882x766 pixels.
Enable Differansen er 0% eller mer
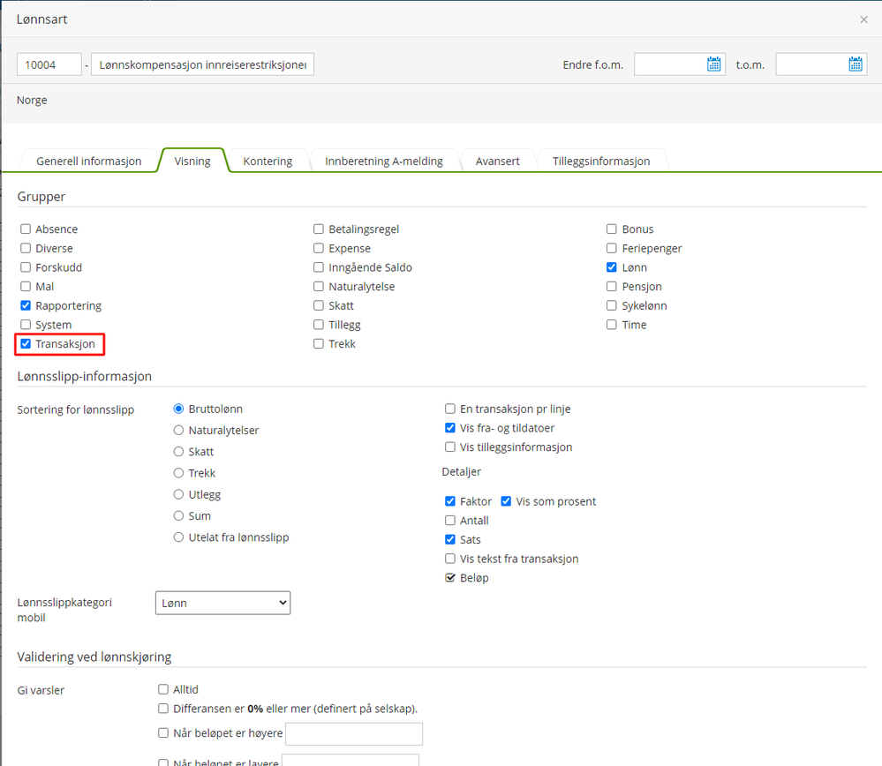[163, 709]
